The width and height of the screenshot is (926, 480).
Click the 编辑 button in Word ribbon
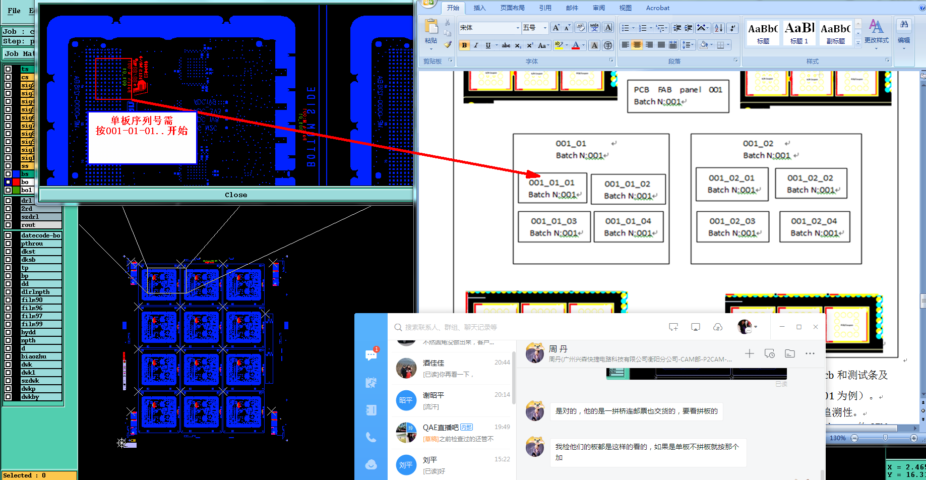point(904,33)
